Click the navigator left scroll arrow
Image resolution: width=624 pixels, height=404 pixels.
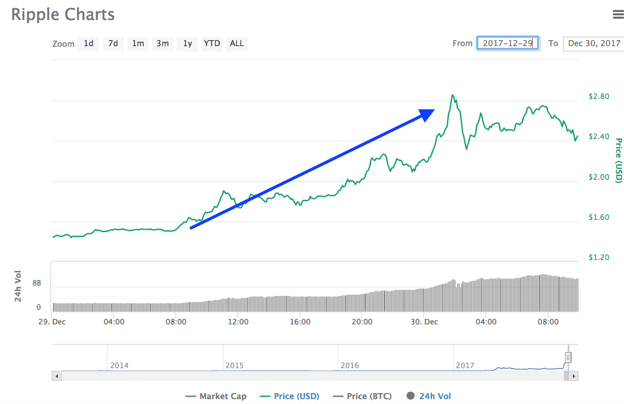click(57, 376)
